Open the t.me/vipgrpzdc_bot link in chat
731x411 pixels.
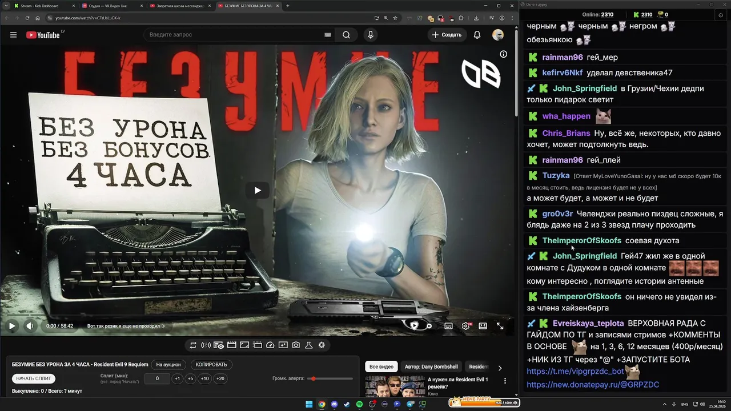pos(575,371)
